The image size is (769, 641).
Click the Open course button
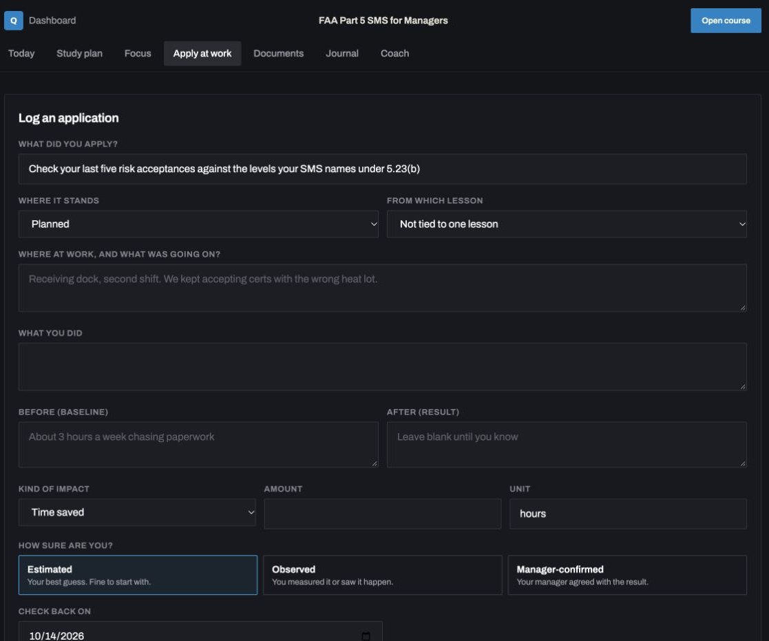726,21
